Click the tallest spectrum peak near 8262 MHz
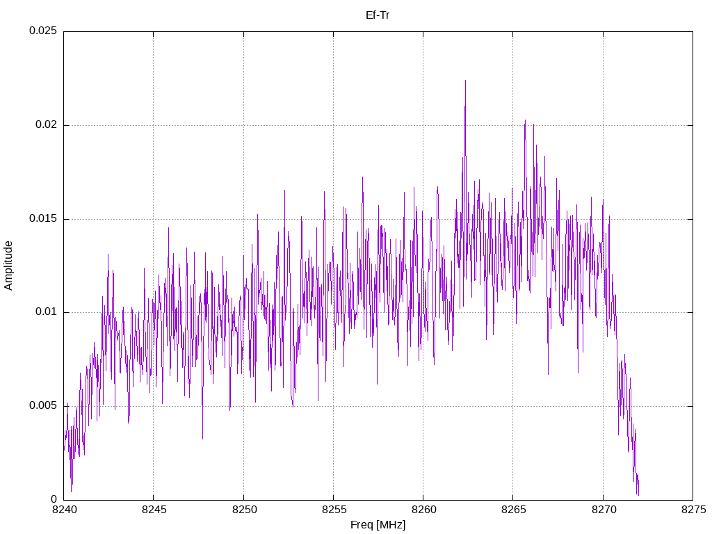The image size is (712, 534). coord(465,82)
